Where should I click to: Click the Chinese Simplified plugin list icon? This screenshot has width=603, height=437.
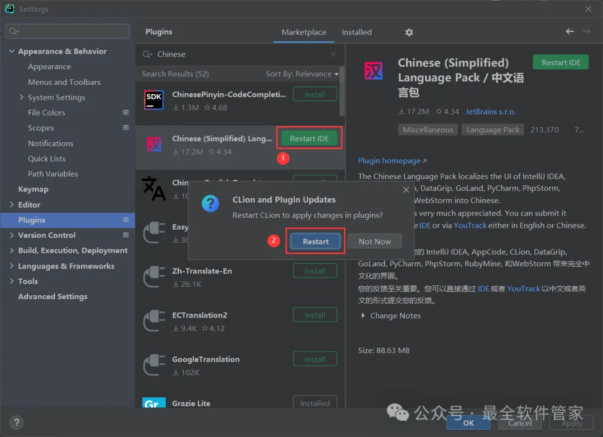(154, 144)
